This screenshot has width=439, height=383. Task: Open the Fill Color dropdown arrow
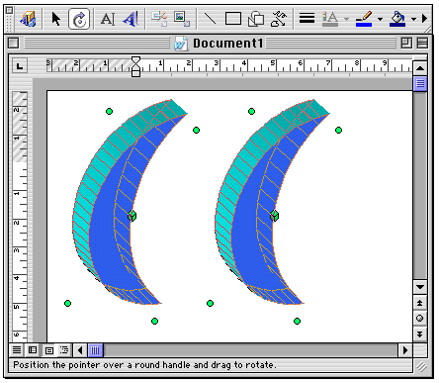coord(414,19)
